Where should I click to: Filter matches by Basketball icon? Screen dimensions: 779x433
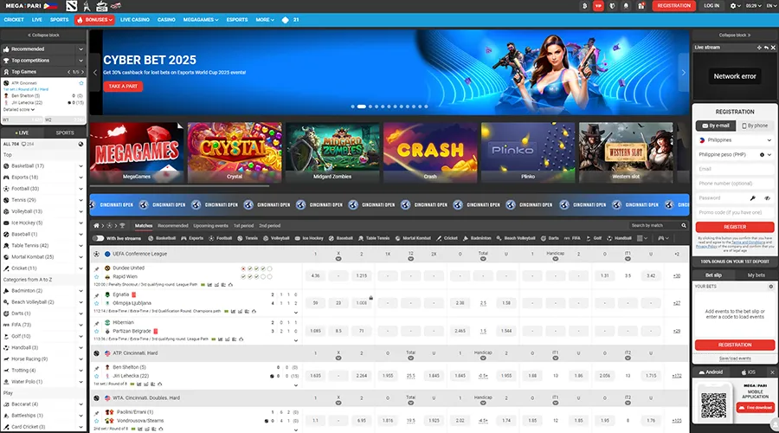pyautogui.click(x=151, y=238)
